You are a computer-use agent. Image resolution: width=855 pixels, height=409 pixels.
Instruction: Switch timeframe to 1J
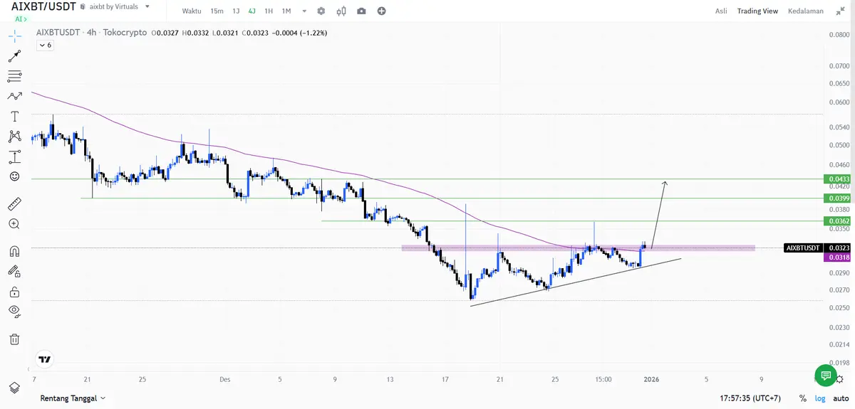coord(236,11)
